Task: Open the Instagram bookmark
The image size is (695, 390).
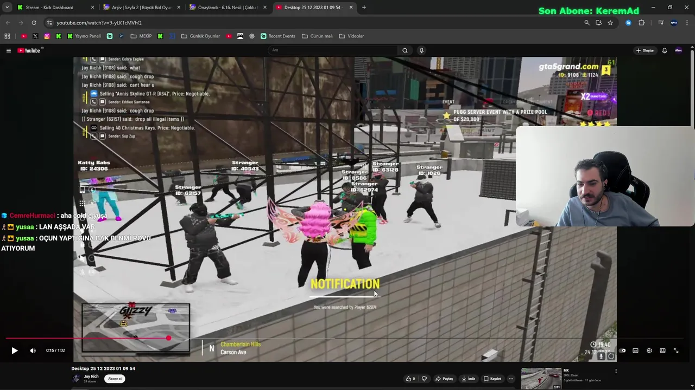Action: (x=47, y=36)
